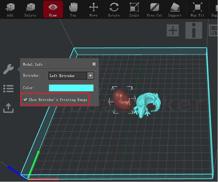Toggle Show Extruder's Printing Range checkbox
This screenshot has width=218, height=182.
click(25, 100)
